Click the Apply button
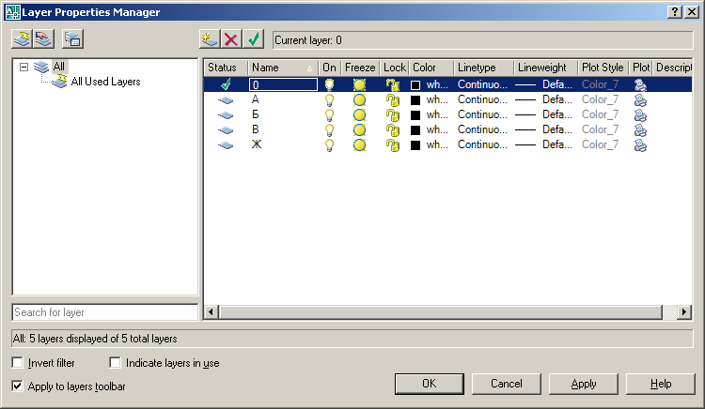This screenshot has width=705, height=409. tap(583, 384)
